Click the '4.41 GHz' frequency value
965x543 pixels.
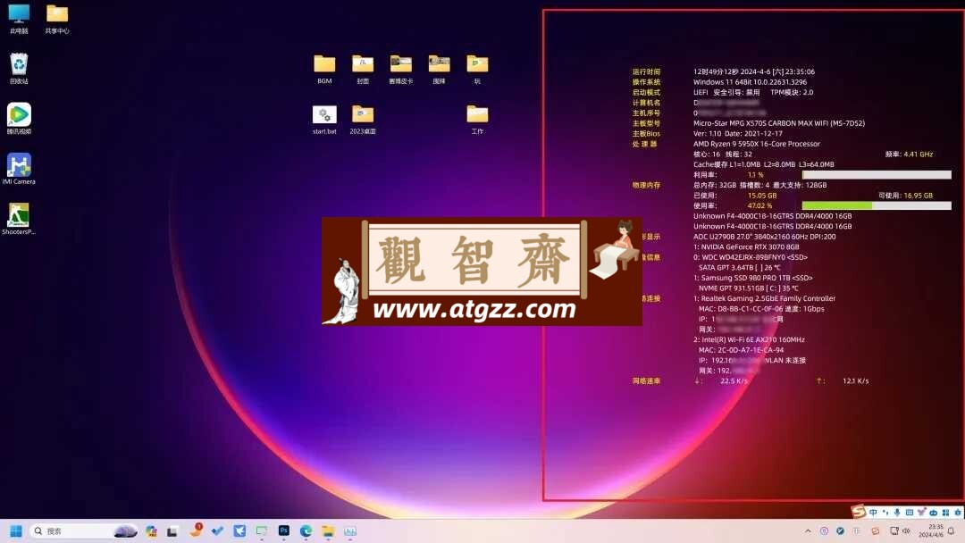918,155
